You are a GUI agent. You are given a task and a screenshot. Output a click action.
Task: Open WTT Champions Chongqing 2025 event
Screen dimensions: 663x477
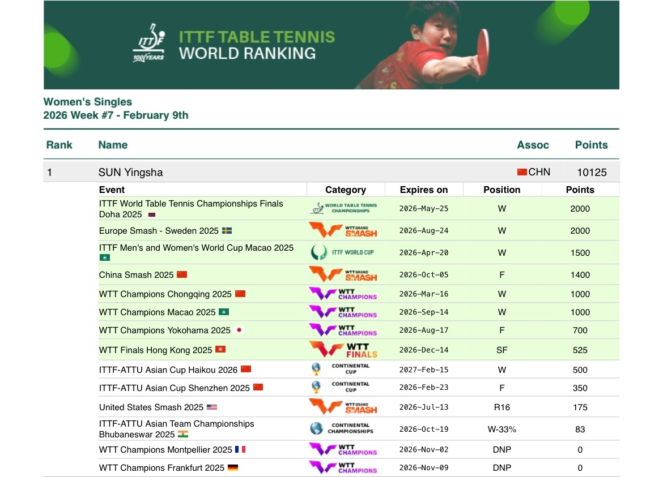[165, 294]
